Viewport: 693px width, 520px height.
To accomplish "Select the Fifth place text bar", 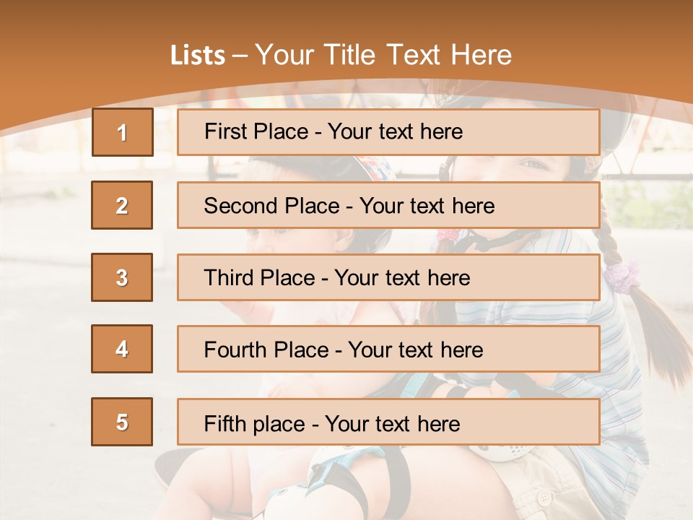I will click(388, 422).
